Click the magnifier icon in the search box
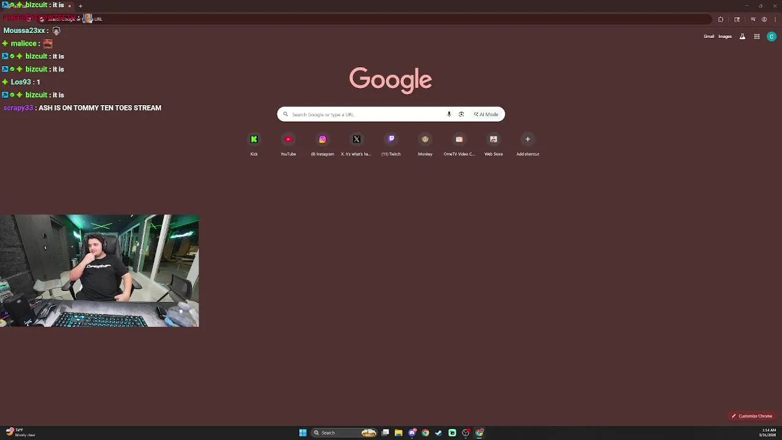782x440 pixels. (x=285, y=114)
